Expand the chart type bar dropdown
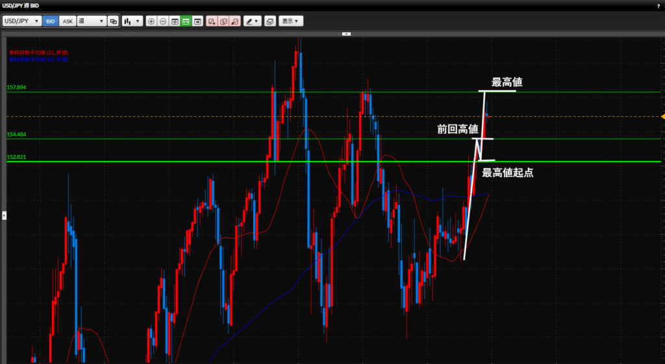The width and height of the screenshot is (665, 364). click(132, 21)
